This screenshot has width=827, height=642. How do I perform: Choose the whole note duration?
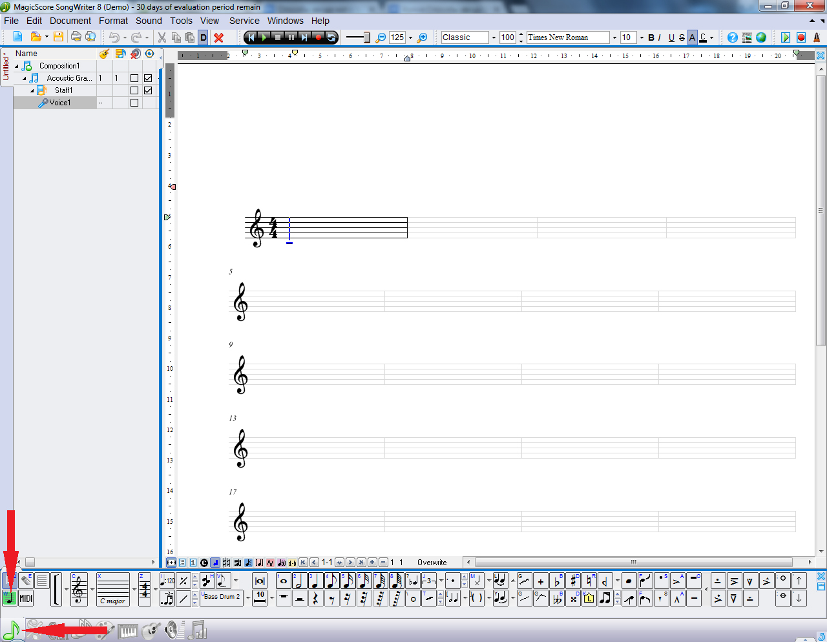click(x=283, y=581)
